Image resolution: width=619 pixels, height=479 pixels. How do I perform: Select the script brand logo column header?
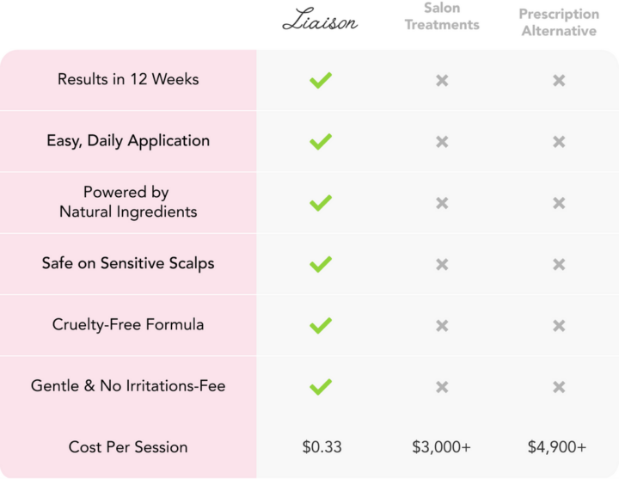click(x=321, y=21)
